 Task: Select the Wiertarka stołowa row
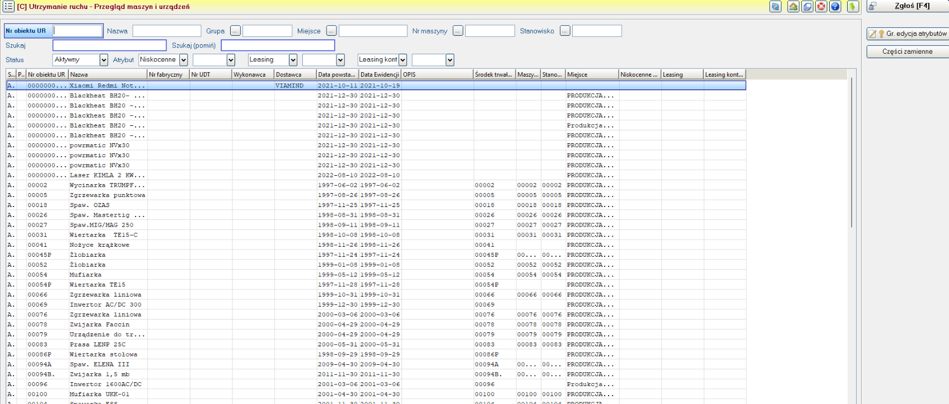pyautogui.click(x=376, y=354)
